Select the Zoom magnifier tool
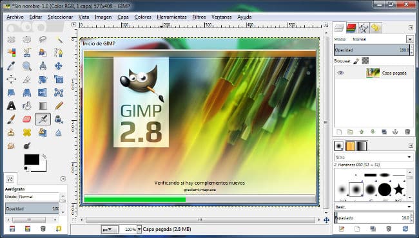The height and width of the screenshot is (238, 419). coord(26,66)
